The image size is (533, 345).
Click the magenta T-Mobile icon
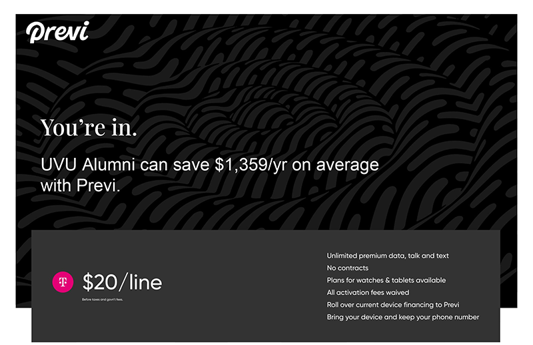[x=63, y=282]
